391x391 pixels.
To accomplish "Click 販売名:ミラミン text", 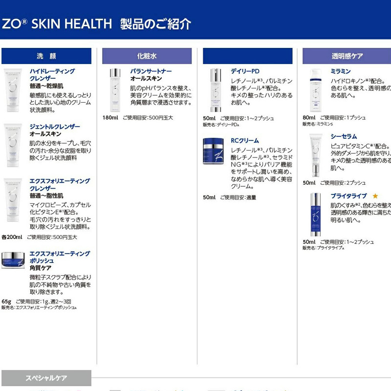I will (317, 124).
